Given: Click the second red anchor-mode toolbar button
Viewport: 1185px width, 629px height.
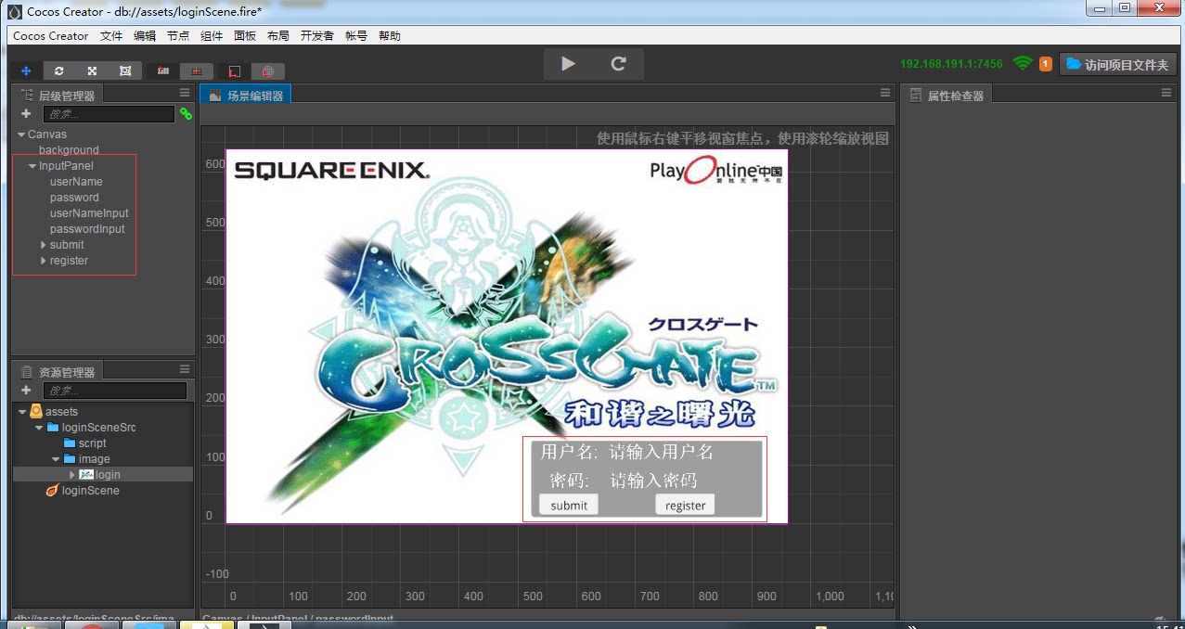Looking at the screenshot, I should pos(197,71).
